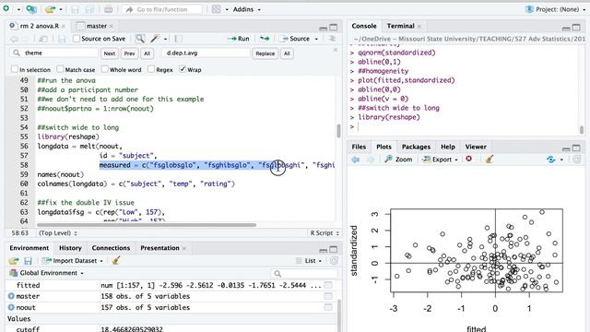Switch to the Files tab

coord(359,147)
